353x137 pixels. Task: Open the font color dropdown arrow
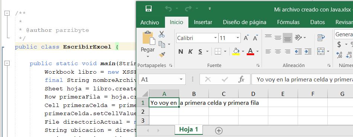pos(258,51)
